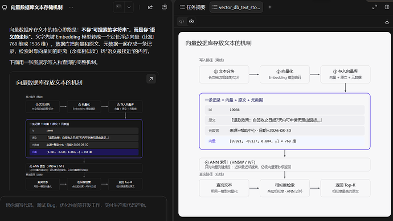Switch to the 任务摘要 tab

click(193, 7)
